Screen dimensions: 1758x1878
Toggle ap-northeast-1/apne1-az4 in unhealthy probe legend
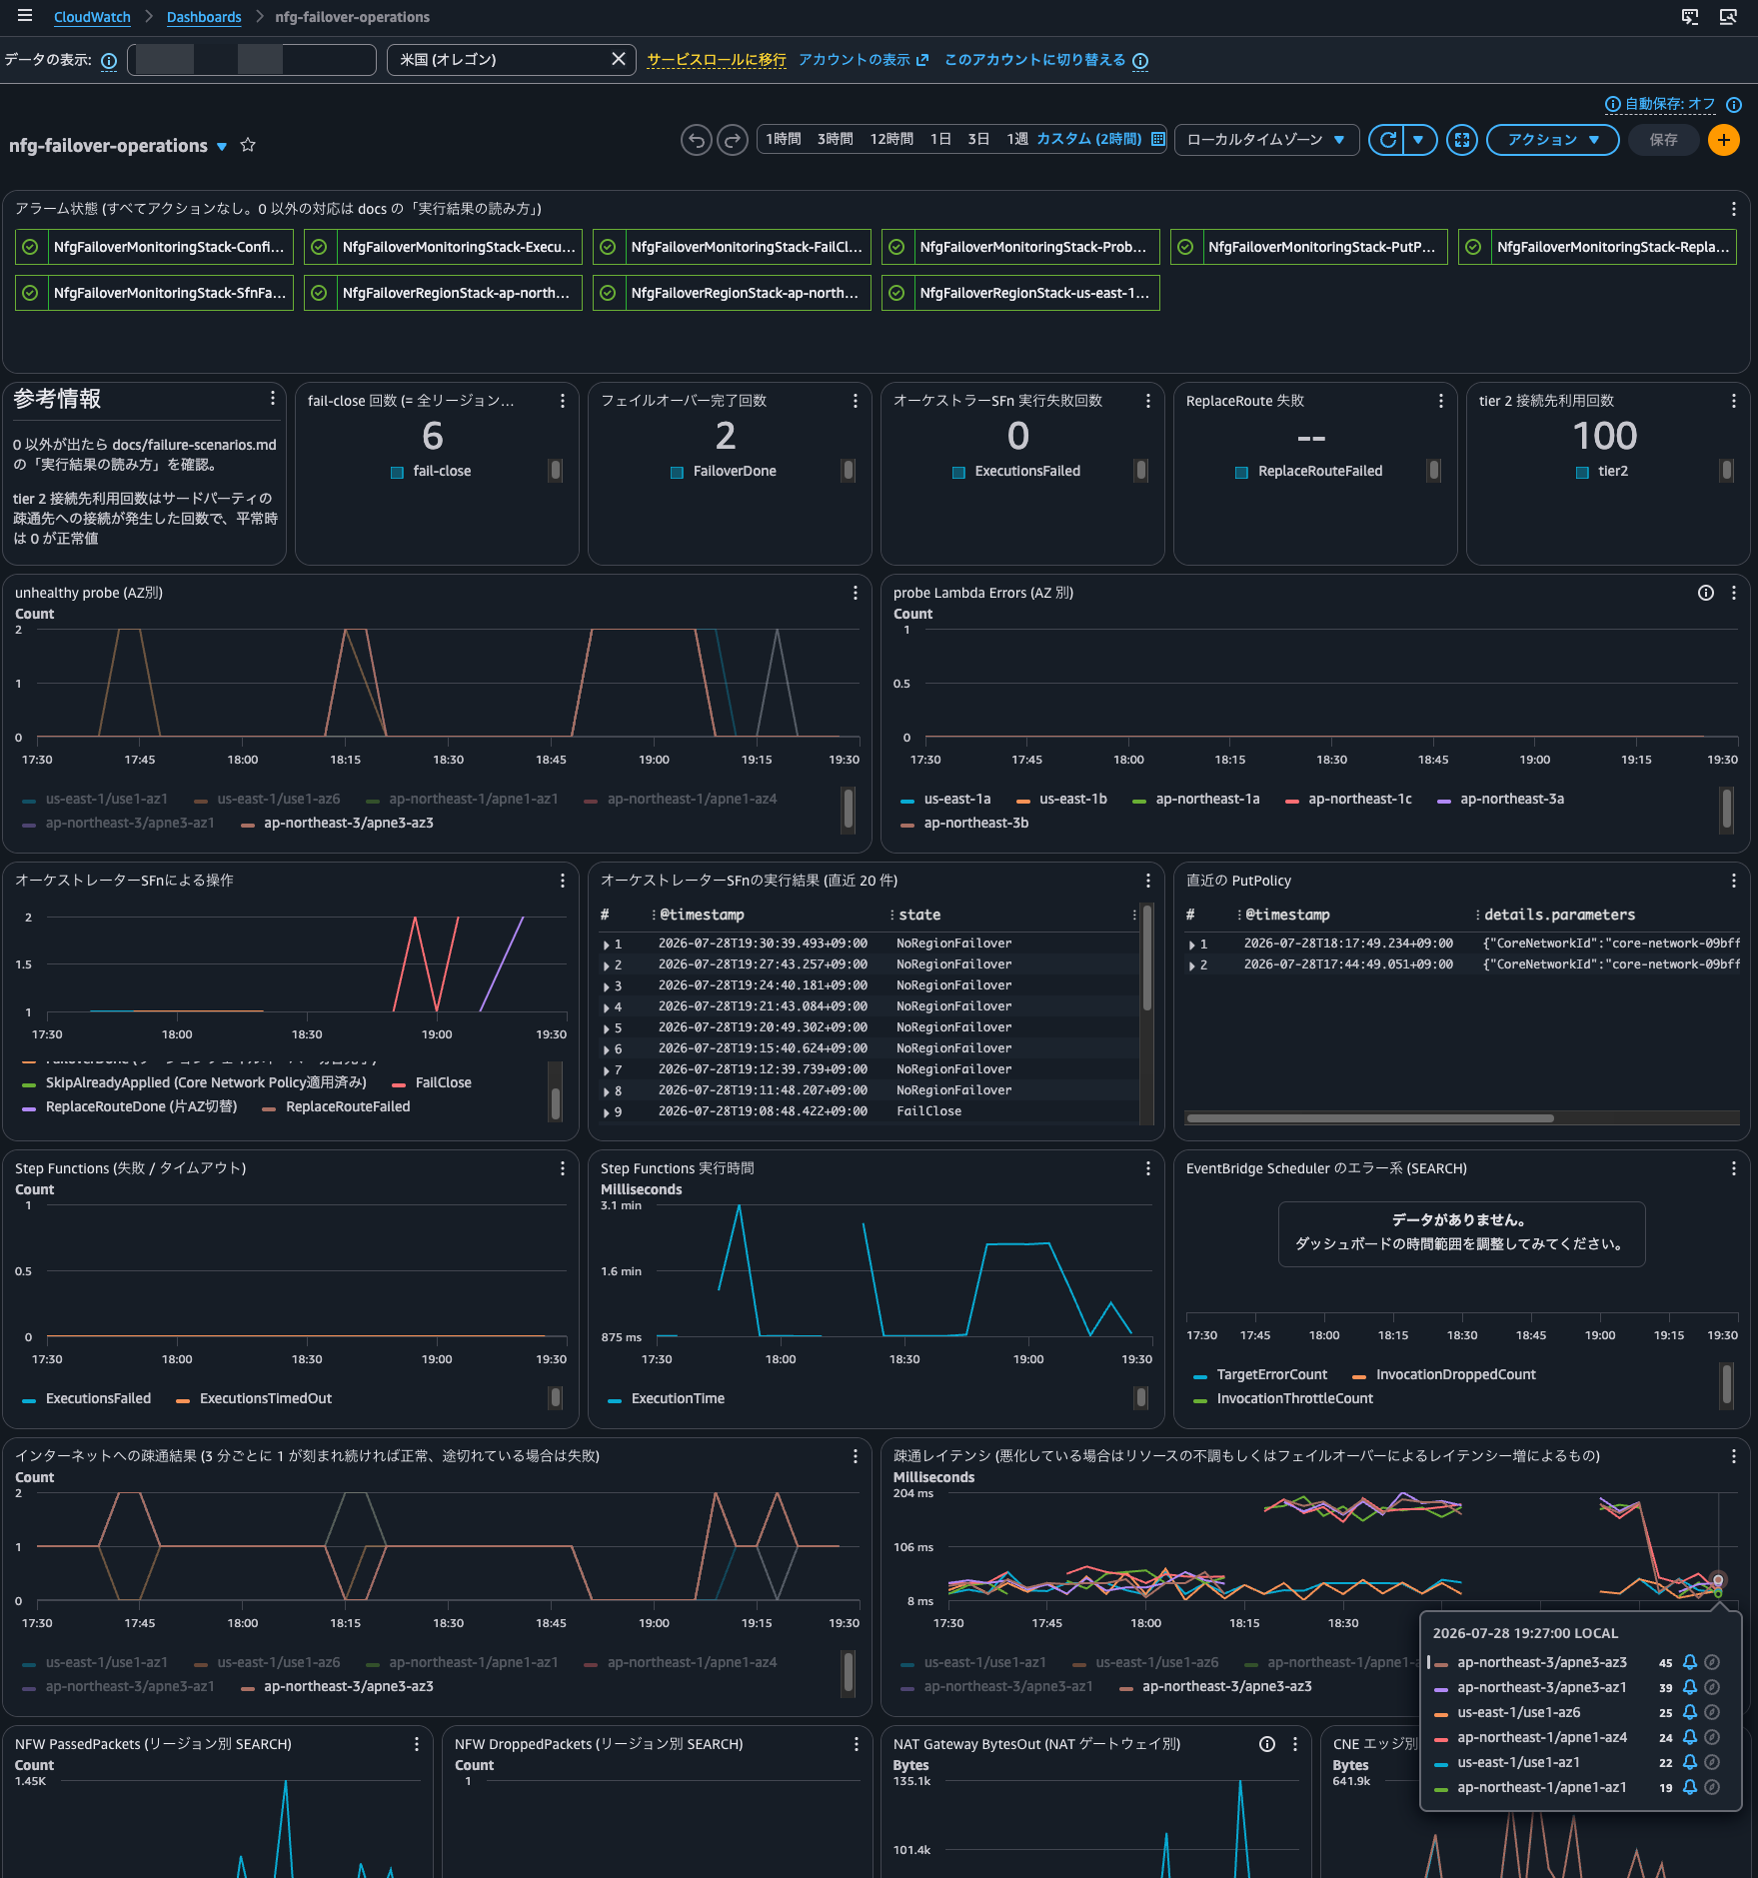681,799
